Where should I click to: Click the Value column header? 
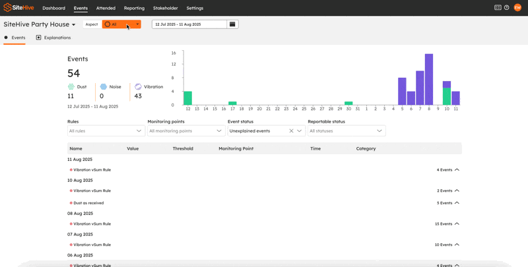[x=133, y=148]
